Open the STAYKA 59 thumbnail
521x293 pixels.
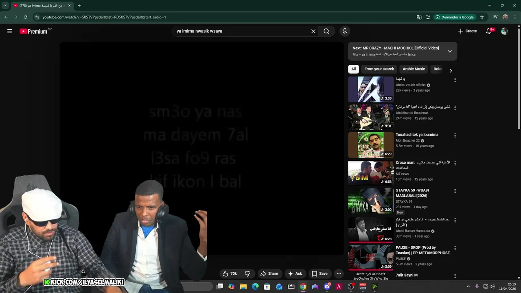point(371,200)
